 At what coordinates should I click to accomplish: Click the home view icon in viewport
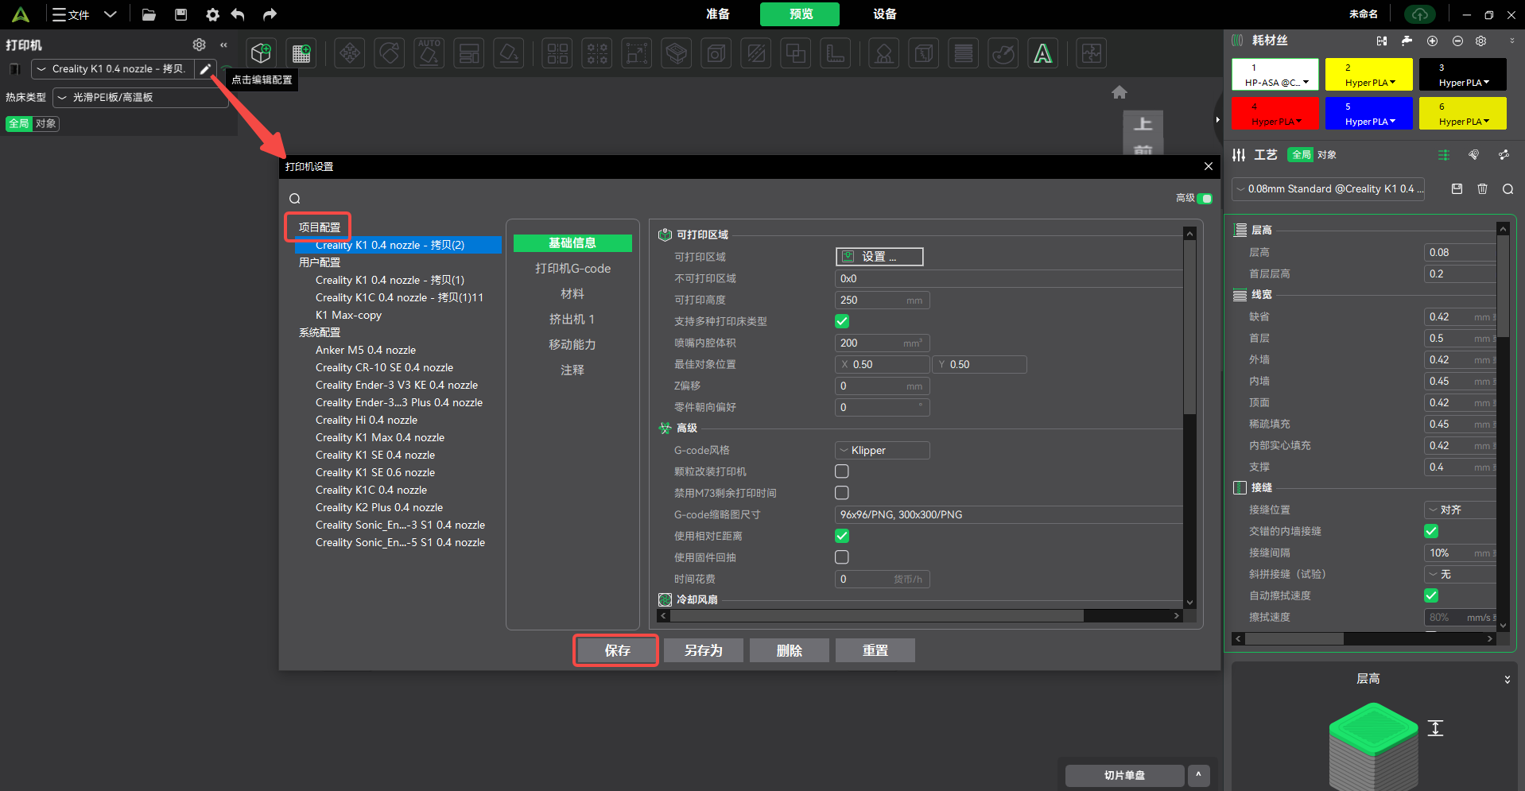tap(1119, 92)
